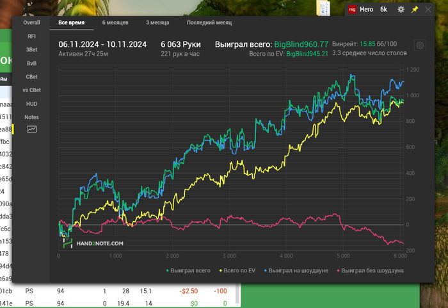Click the 3.3 среднее число столов text

pos(369,53)
